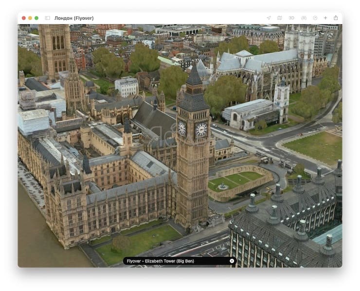
Task: Toggle the 3D view button
Action: [291, 18]
